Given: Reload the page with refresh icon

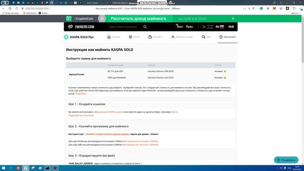Looking at the screenshot, I should tap(17, 9).
